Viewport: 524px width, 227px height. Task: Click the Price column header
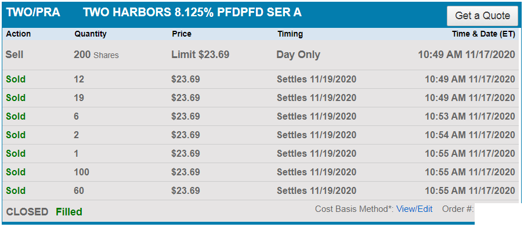coord(182,34)
